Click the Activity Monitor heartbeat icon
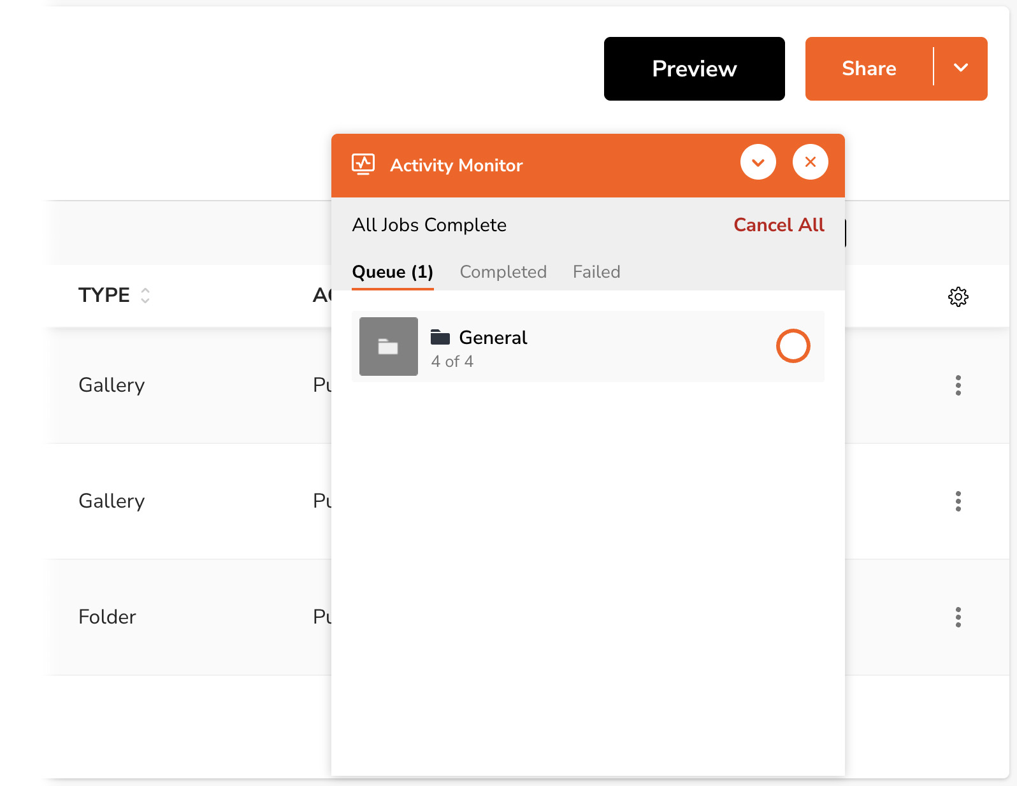This screenshot has height=786, width=1017. pos(363,164)
